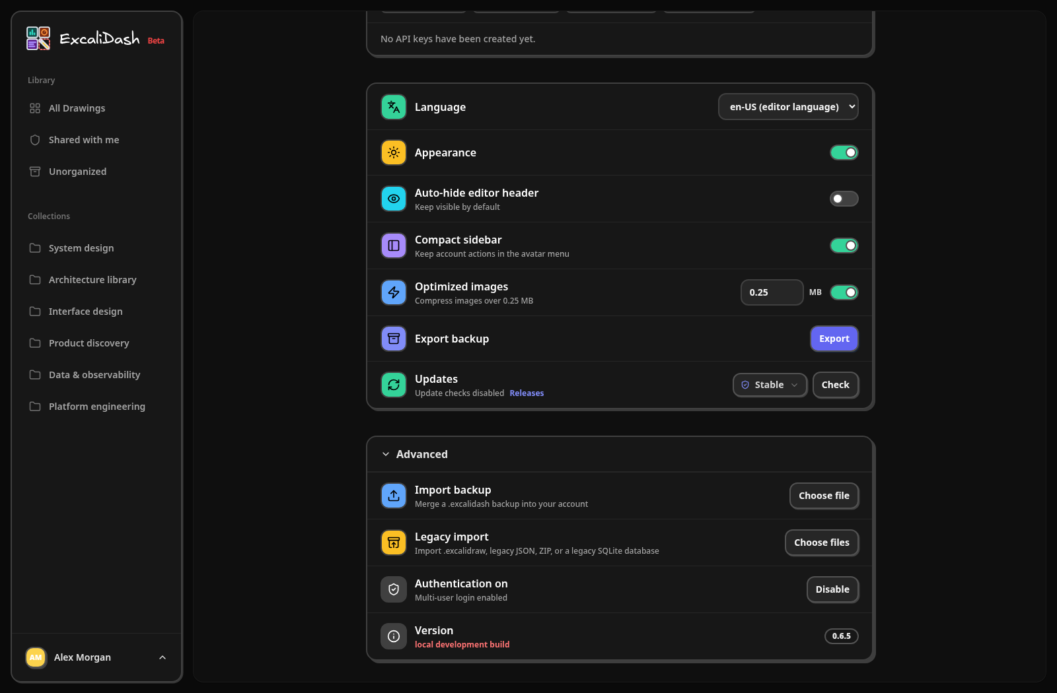Open the System design collection
The height and width of the screenshot is (693, 1057).
coord(96,248)
